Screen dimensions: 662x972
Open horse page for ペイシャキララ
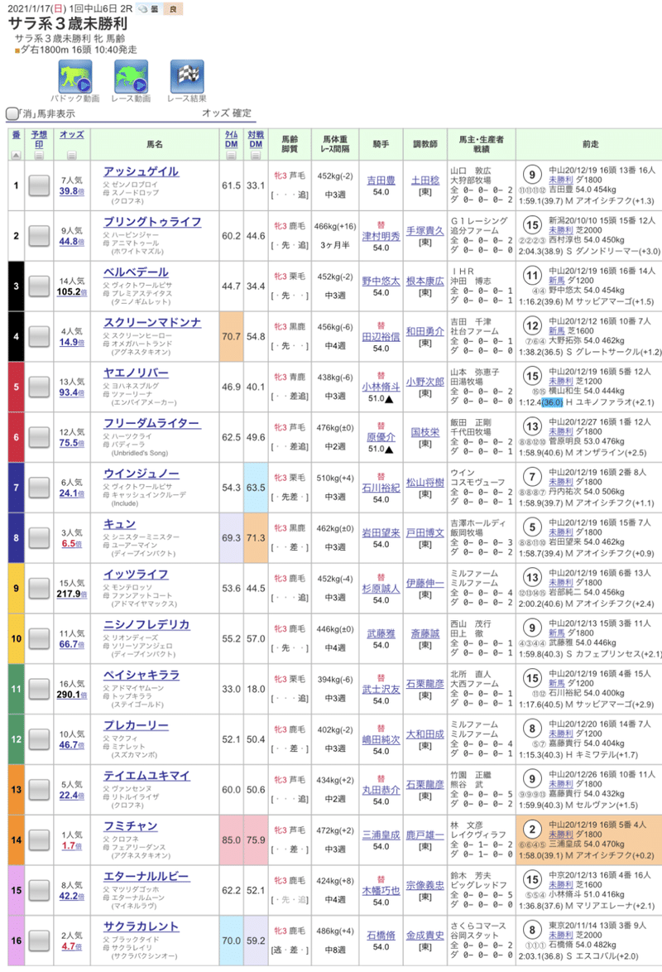(x=142, y=675)
